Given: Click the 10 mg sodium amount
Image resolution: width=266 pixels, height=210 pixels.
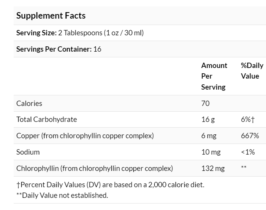Looking at the screenshot, I should (x=211, y=152).
